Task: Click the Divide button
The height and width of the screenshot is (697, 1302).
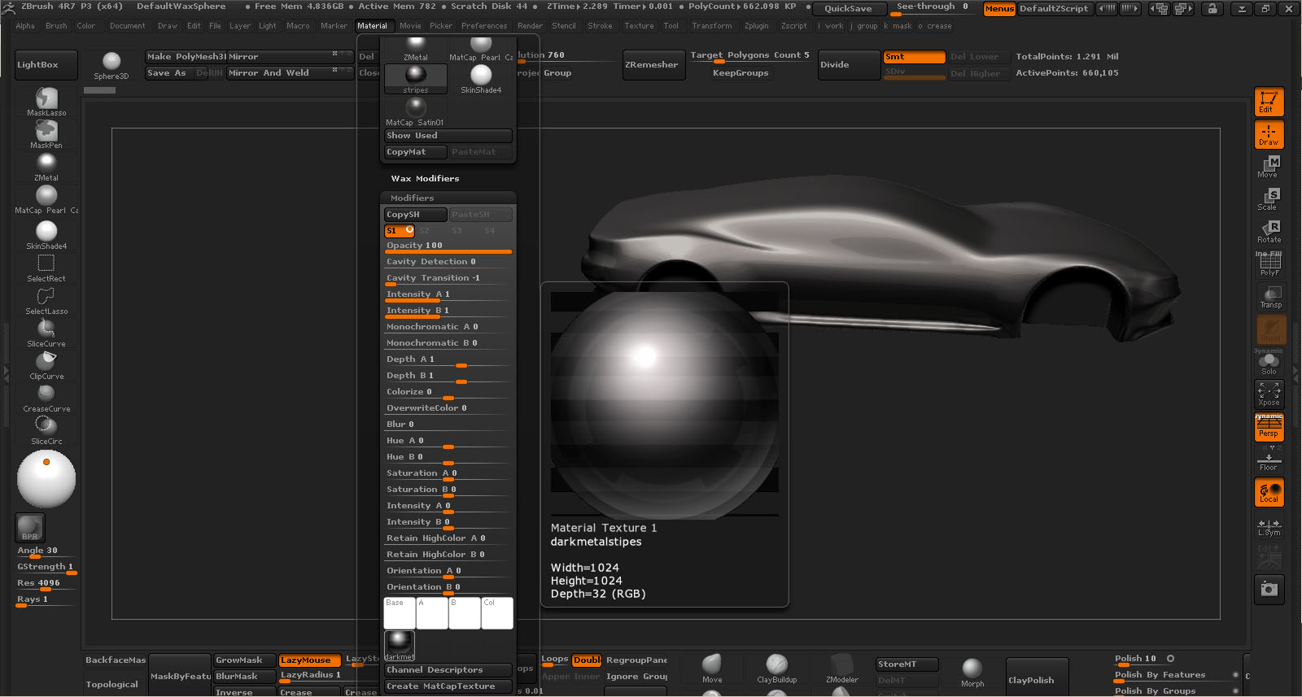Action: click(x=849, y=65)
